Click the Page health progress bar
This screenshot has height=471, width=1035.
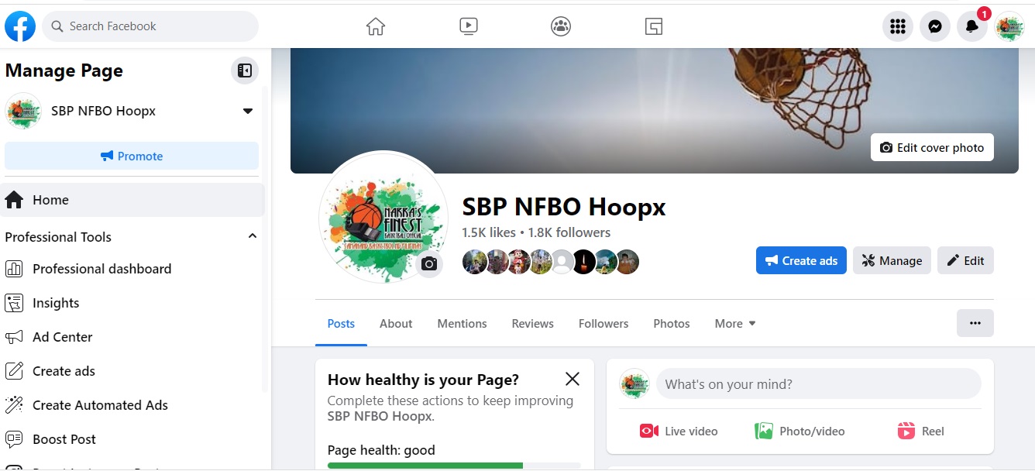(x=454, y=466)
